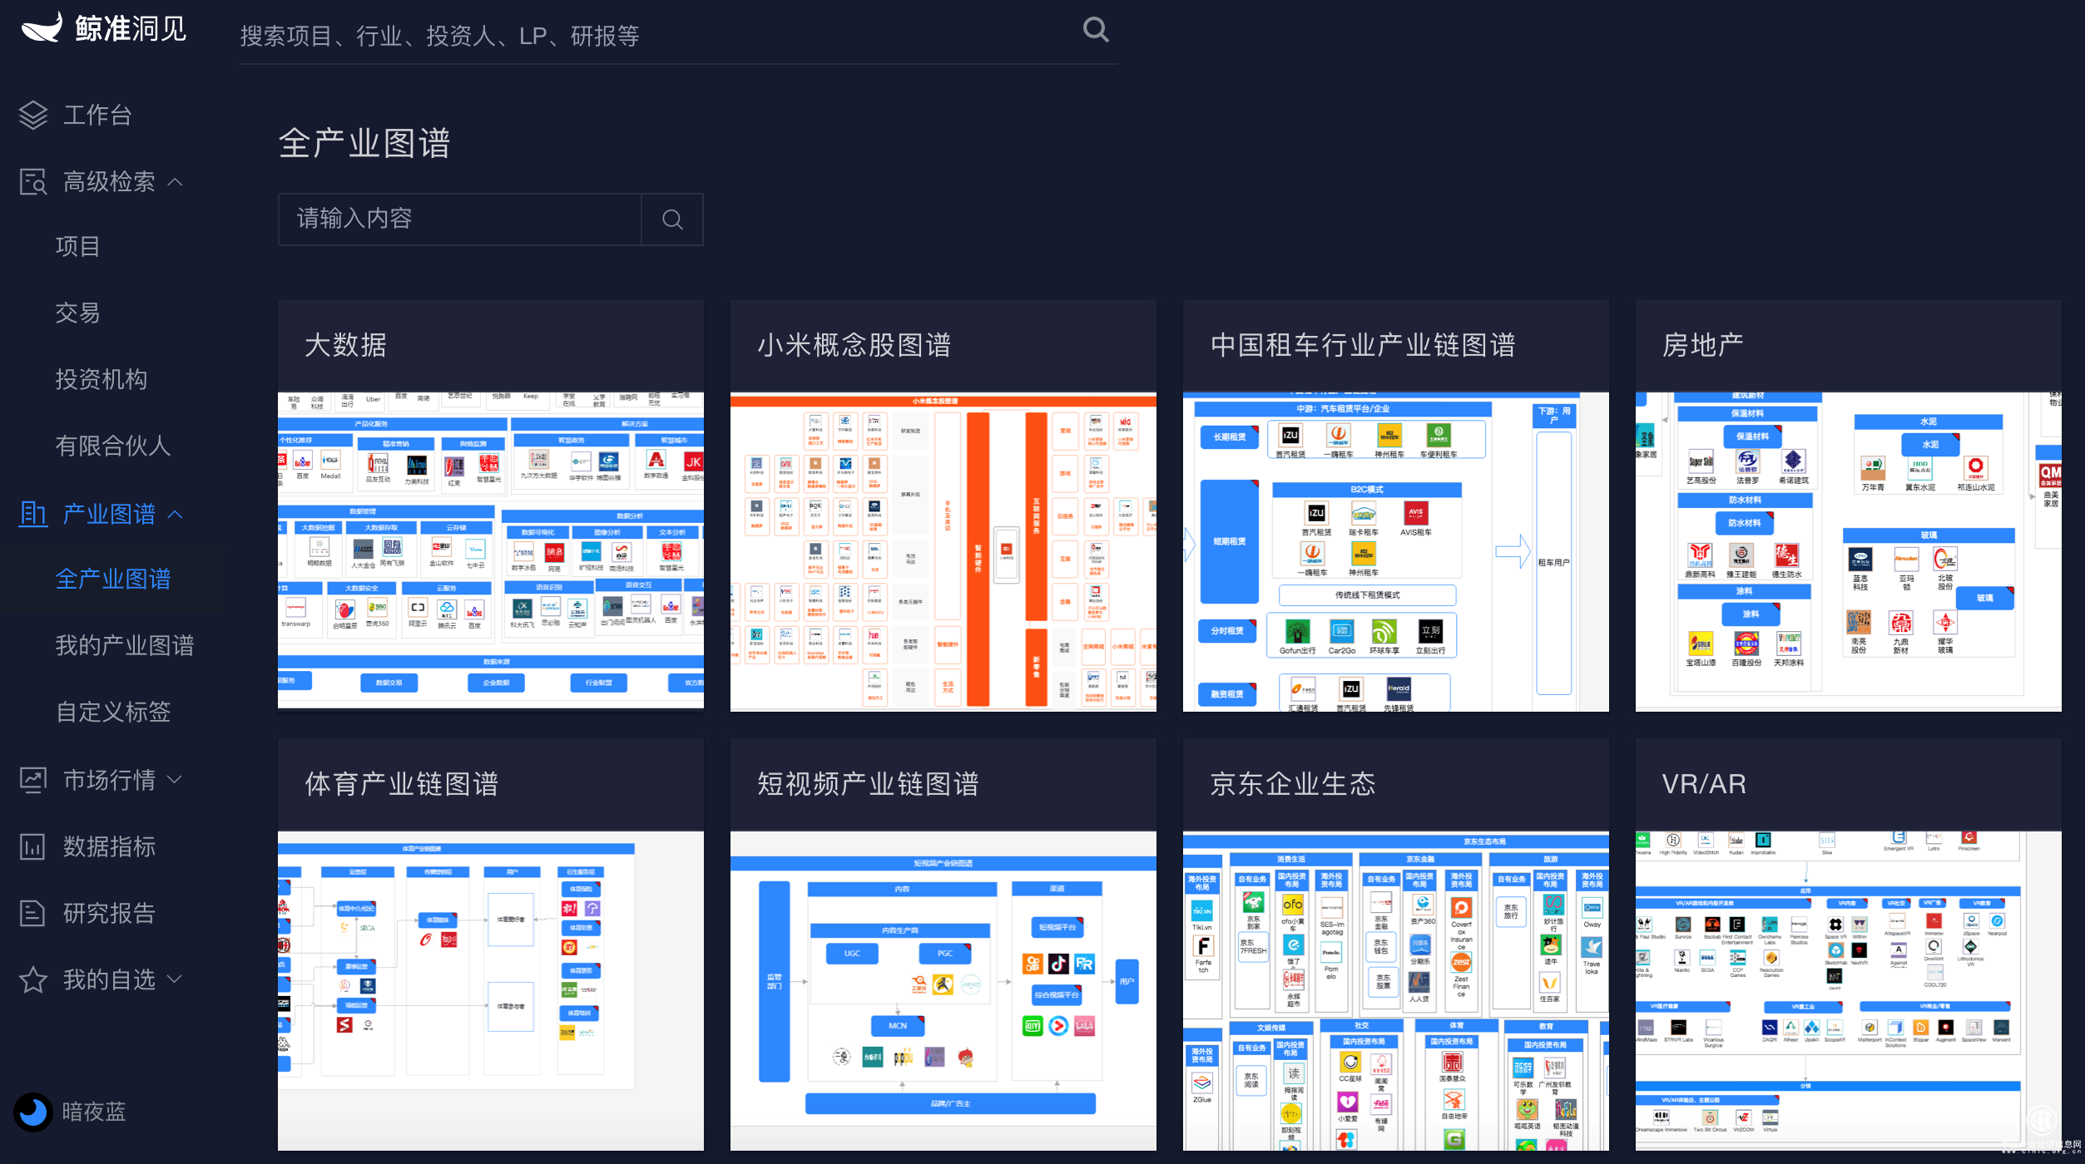Collapse the 产业图谱 section chevron

point(175,514)
